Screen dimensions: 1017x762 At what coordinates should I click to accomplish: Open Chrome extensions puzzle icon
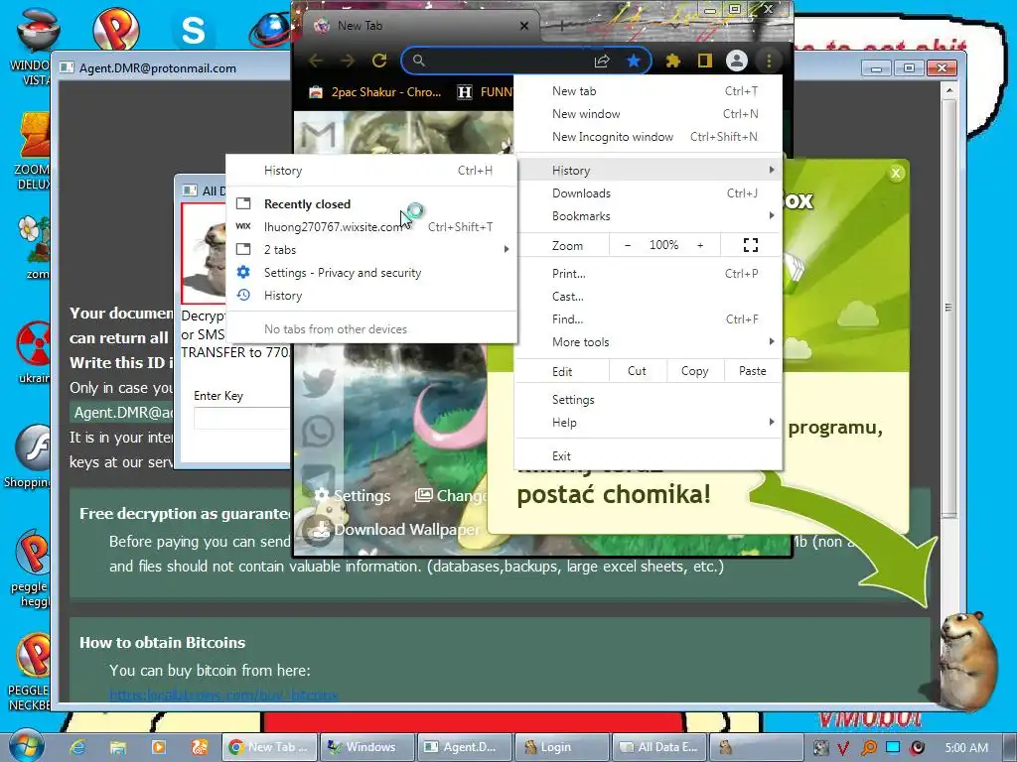click(x=673, y=61)
